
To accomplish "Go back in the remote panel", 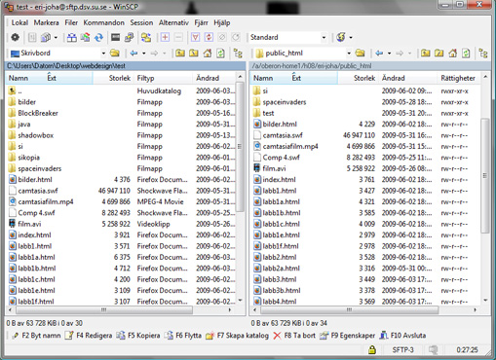I will click(x=379, y=53).
